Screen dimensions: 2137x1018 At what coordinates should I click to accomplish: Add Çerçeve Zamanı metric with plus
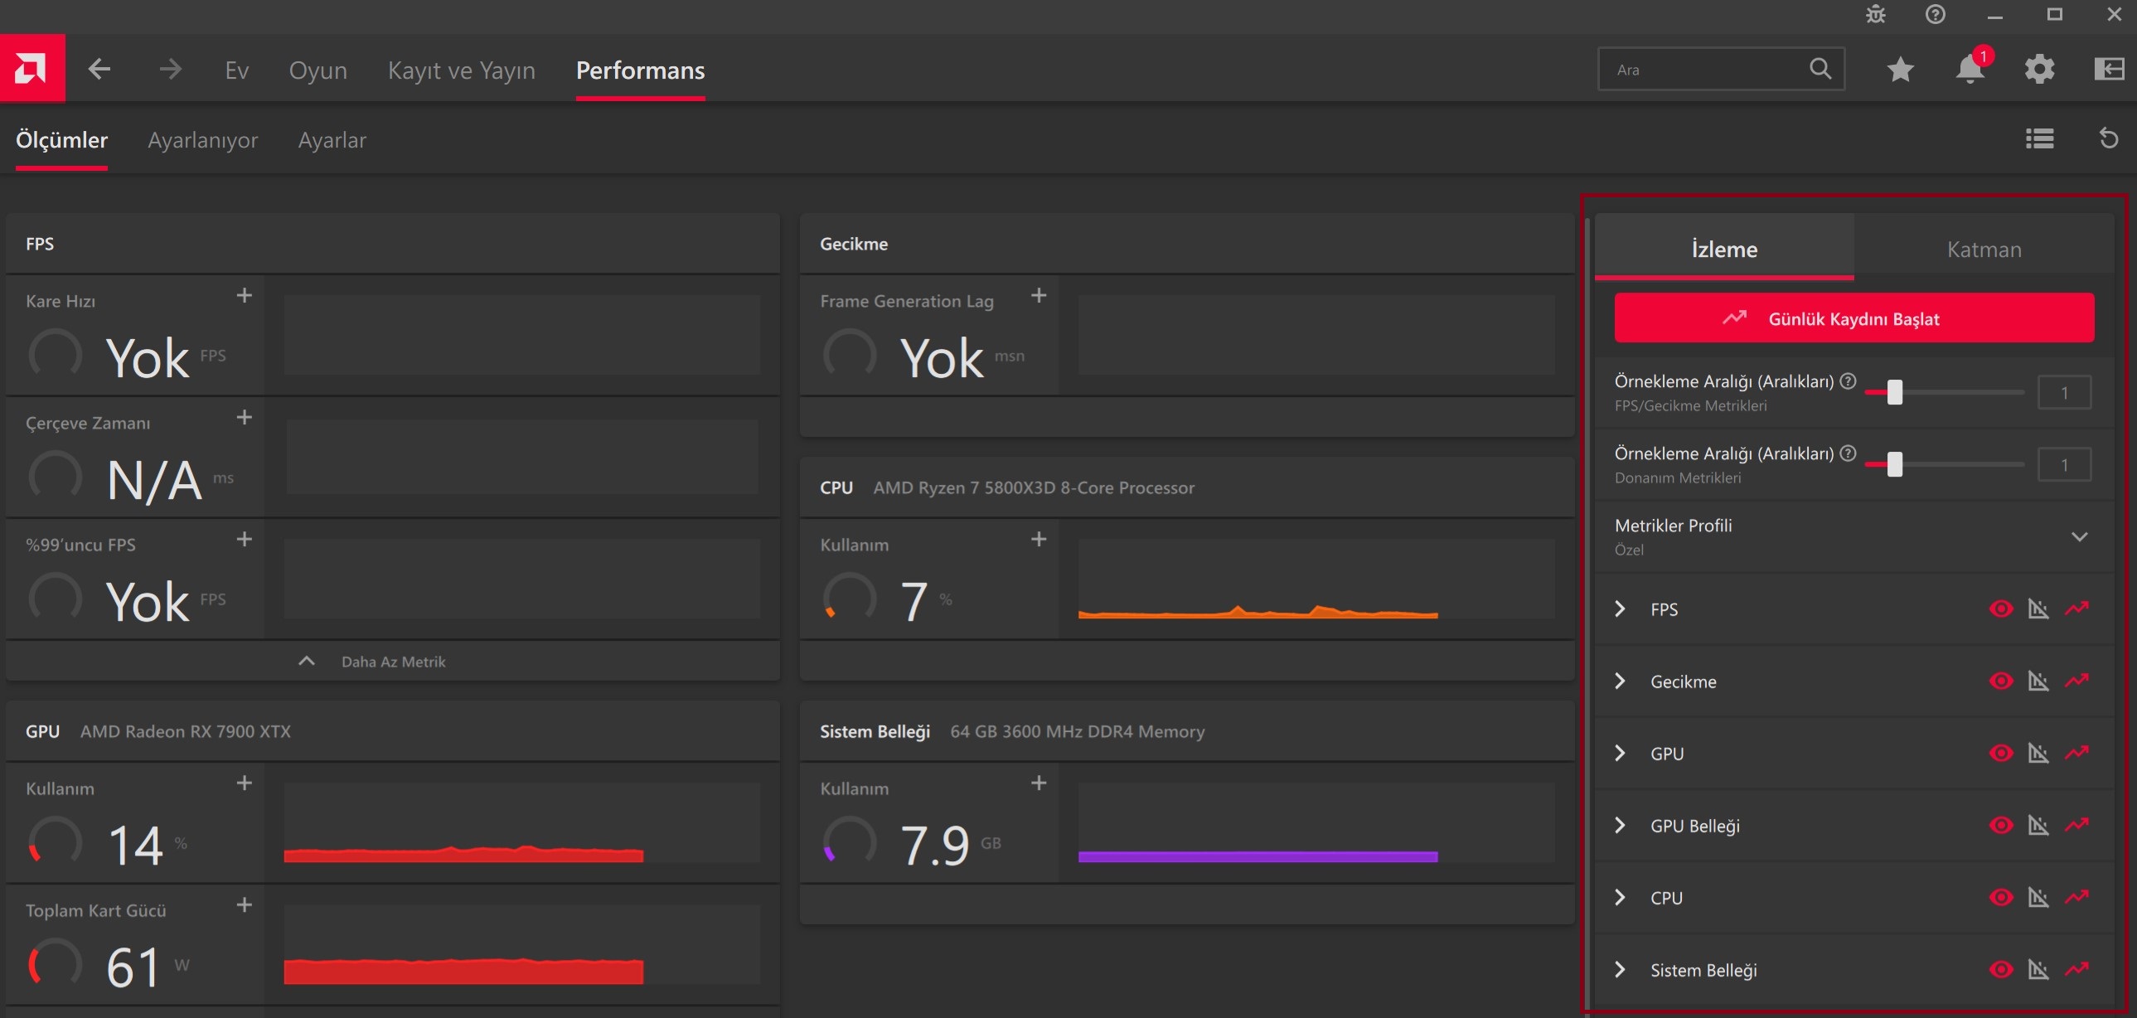[x=244, y=417]
